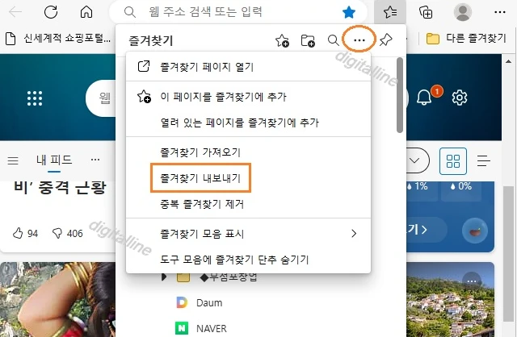Open the NAVER favorite

coord(201,328)
